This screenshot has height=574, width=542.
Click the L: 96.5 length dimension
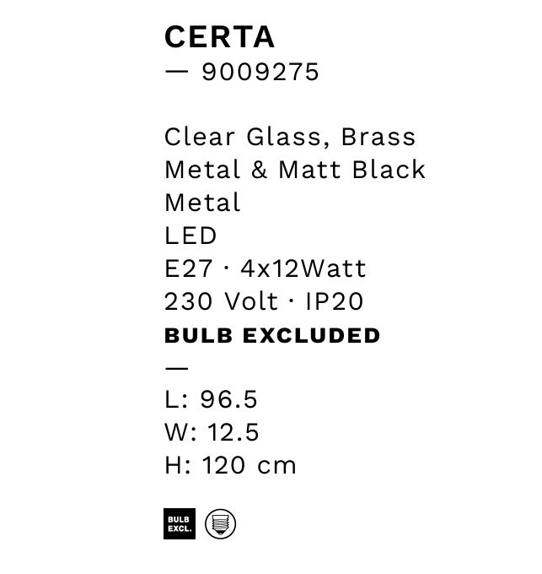[x=212, y=399]
